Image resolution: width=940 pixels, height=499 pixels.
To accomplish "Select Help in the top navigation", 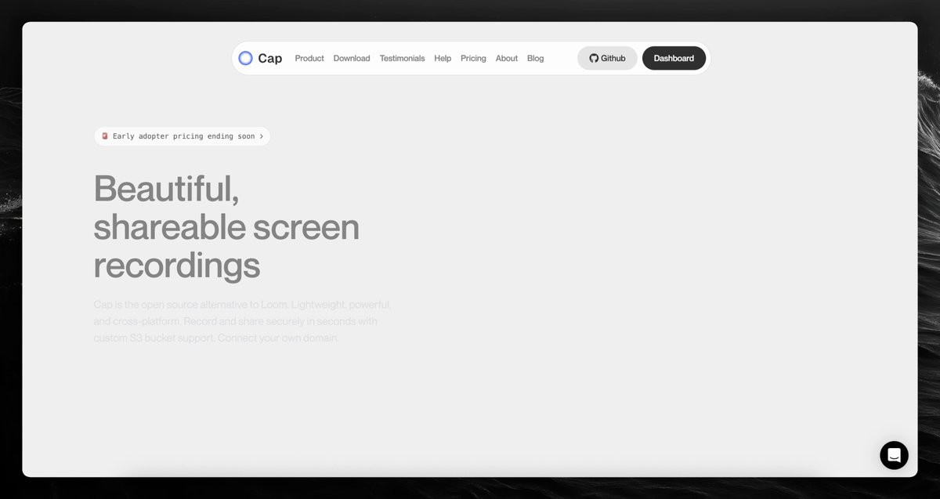I will click(x=443, y=58).
